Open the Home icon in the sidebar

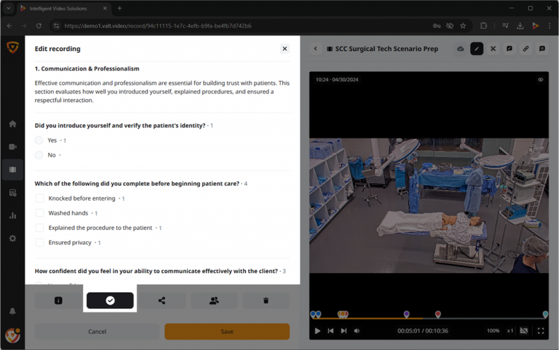click(13, 124)
